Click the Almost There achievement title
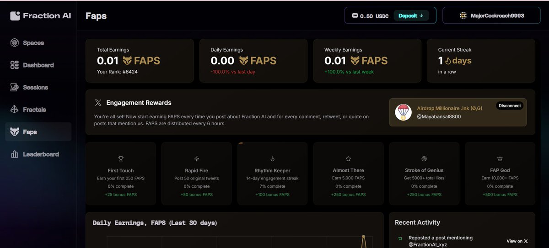 click(x=348, y=170)
